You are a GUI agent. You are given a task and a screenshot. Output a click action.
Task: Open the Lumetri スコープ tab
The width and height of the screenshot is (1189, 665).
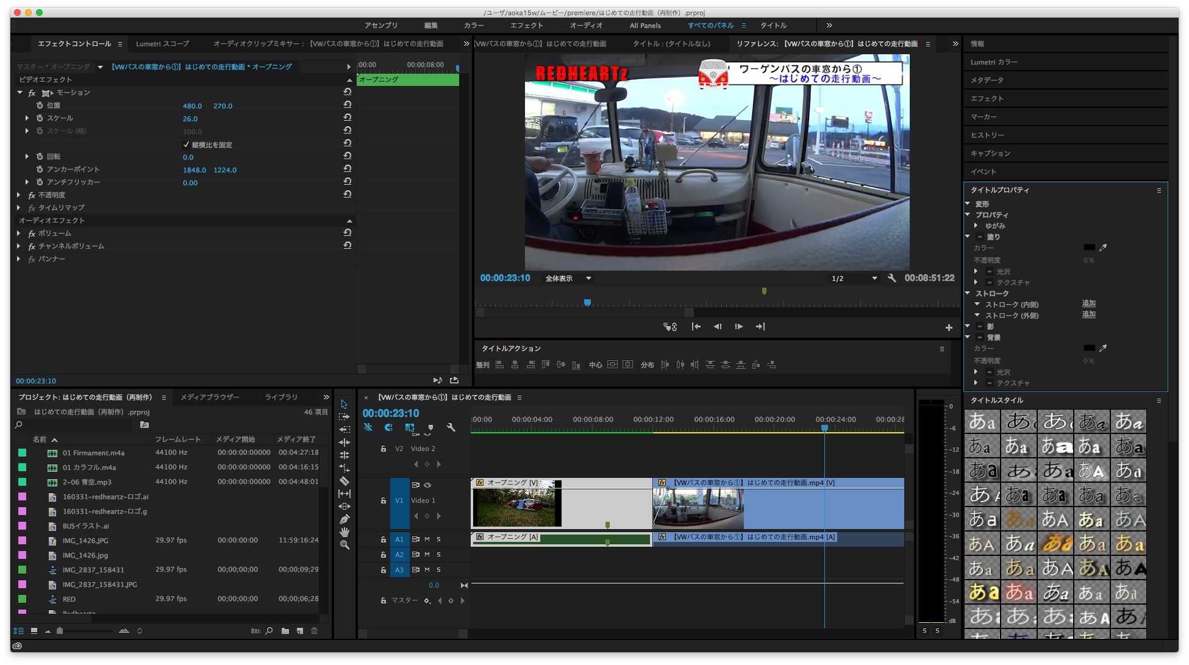[x=162, y=44]
